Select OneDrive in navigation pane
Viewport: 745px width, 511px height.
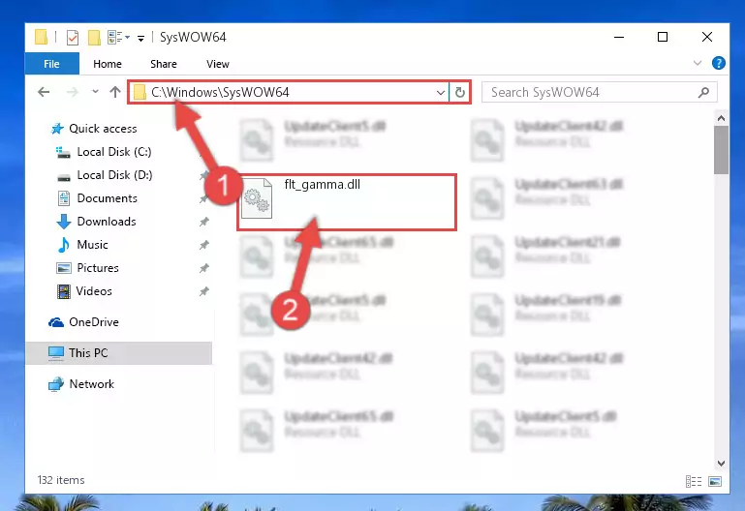coord(94,322)
